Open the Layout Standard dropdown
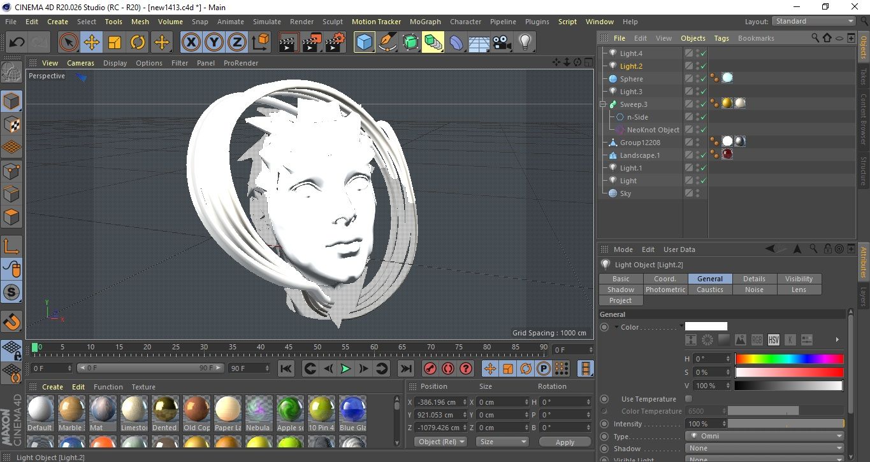Image resolution: width=870 pixels, height=462 pixels. [813, 21]
